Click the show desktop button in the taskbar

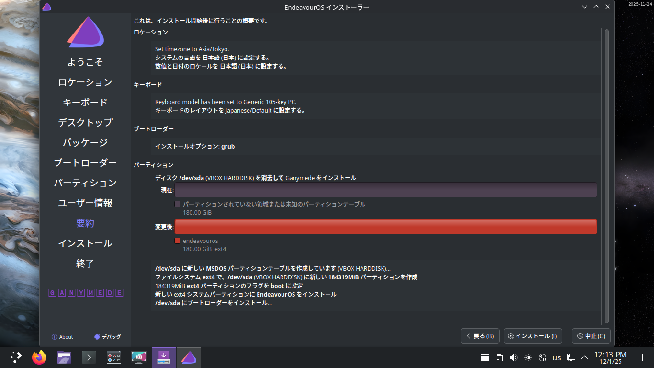638,357
